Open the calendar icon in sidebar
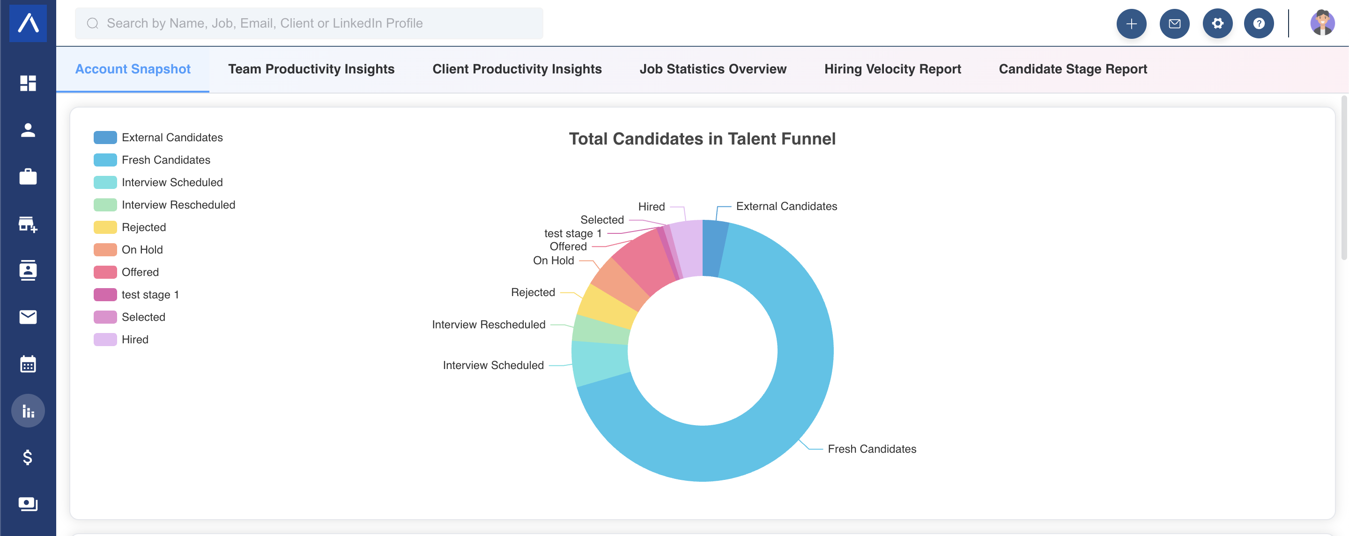 pyautogui.click(x=28, y=363)
